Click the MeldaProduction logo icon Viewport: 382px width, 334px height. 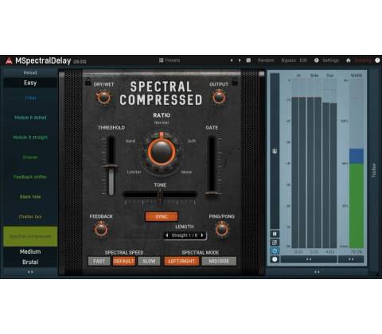(x=9, y=60)
